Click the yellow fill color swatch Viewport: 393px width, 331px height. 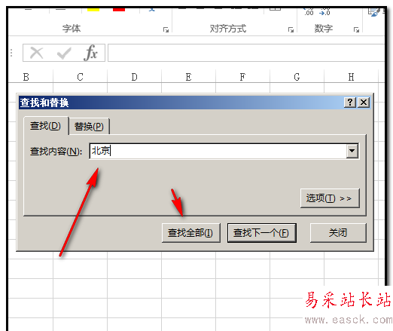coord(93,10)
